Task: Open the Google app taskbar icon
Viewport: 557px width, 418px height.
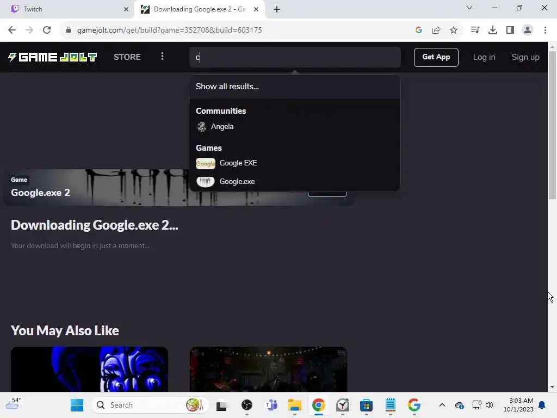Action: click(x=414, y=405)
